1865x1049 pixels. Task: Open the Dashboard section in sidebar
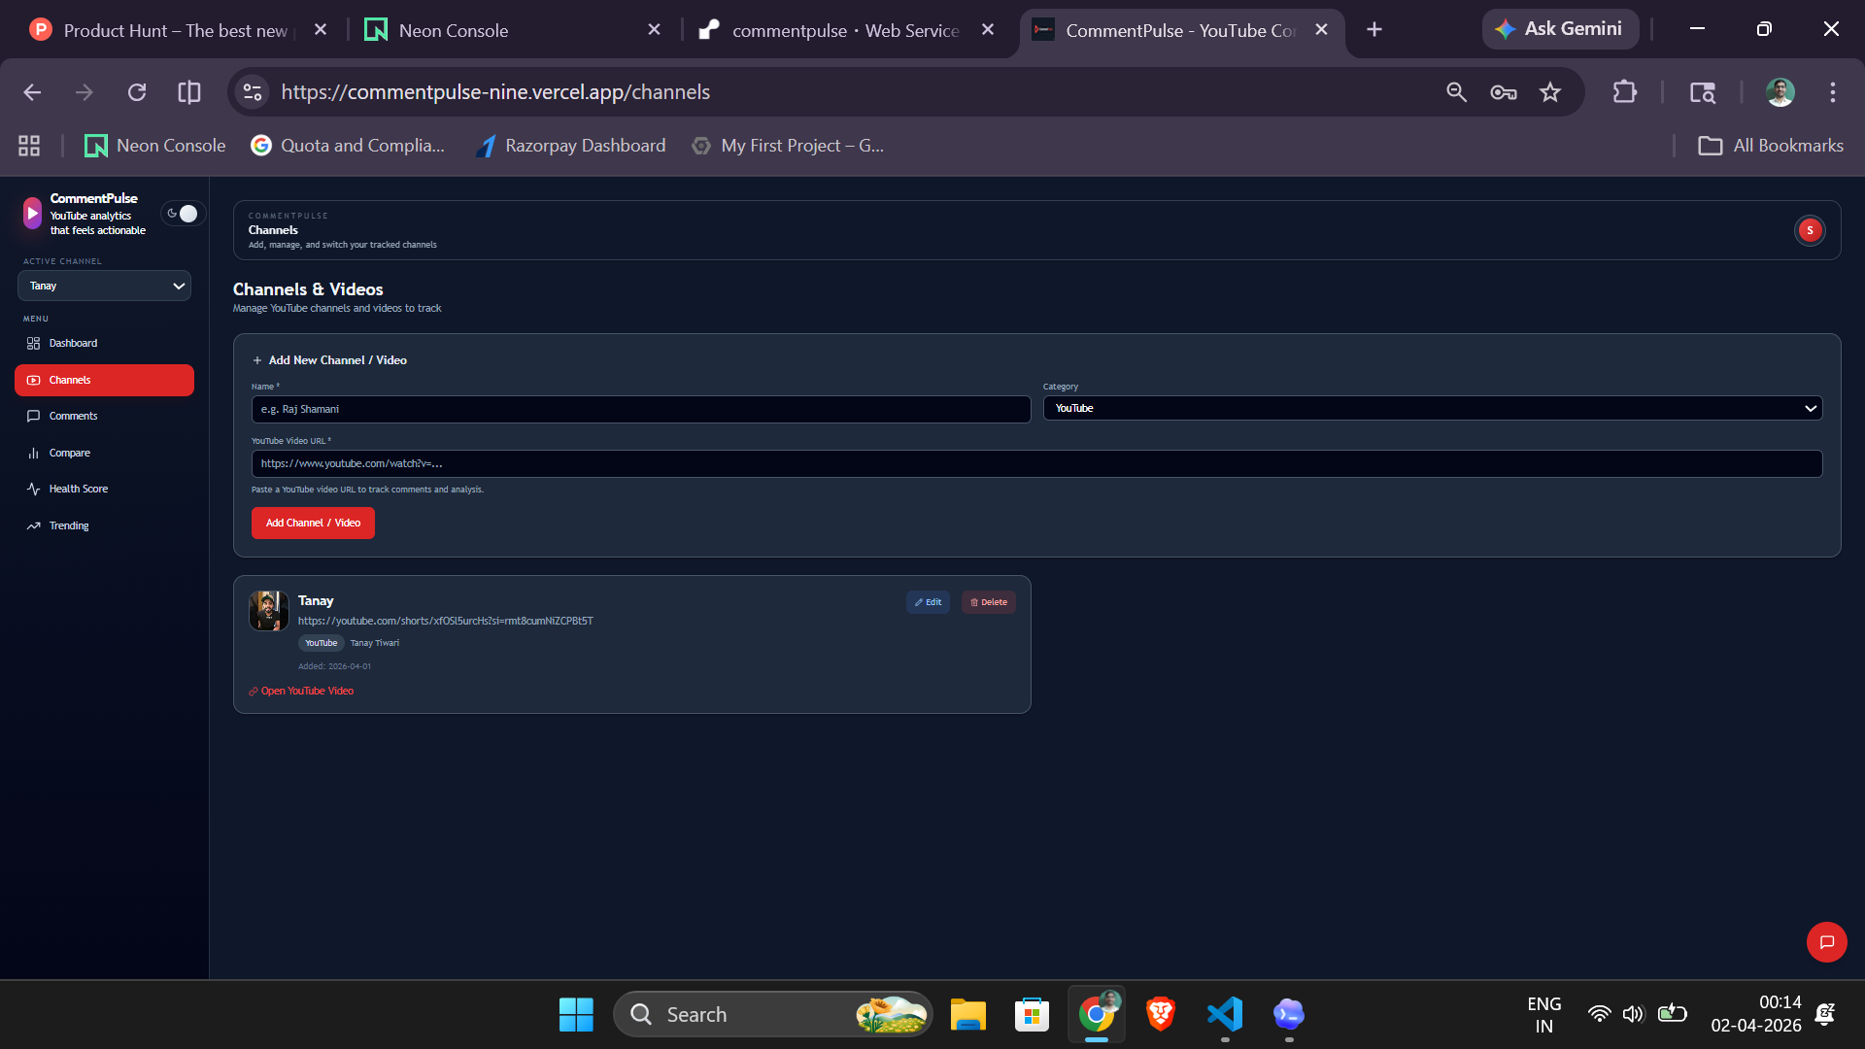pyautogui.click(x=73, y=343)
